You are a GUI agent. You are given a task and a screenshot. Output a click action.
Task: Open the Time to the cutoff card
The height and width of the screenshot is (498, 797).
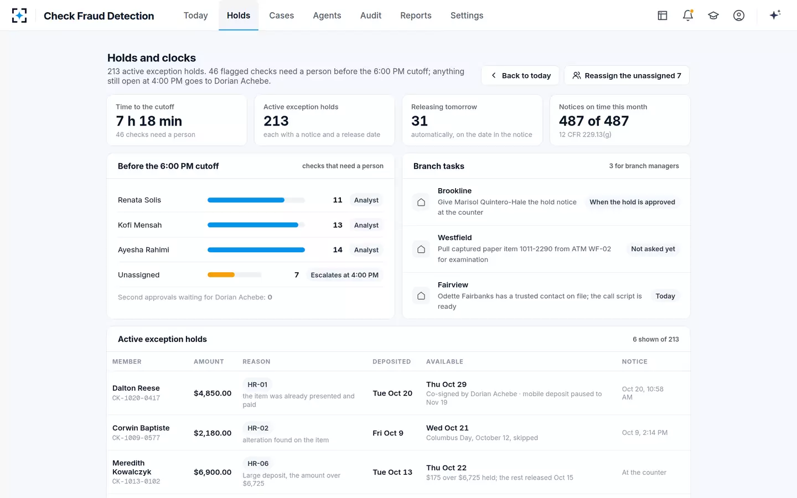pos(177,120)
